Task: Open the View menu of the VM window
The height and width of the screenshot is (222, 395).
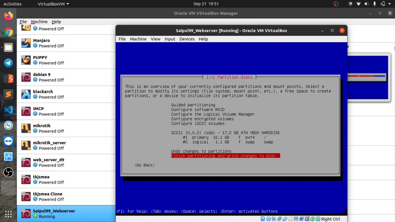Action: [x=156, y=39]
